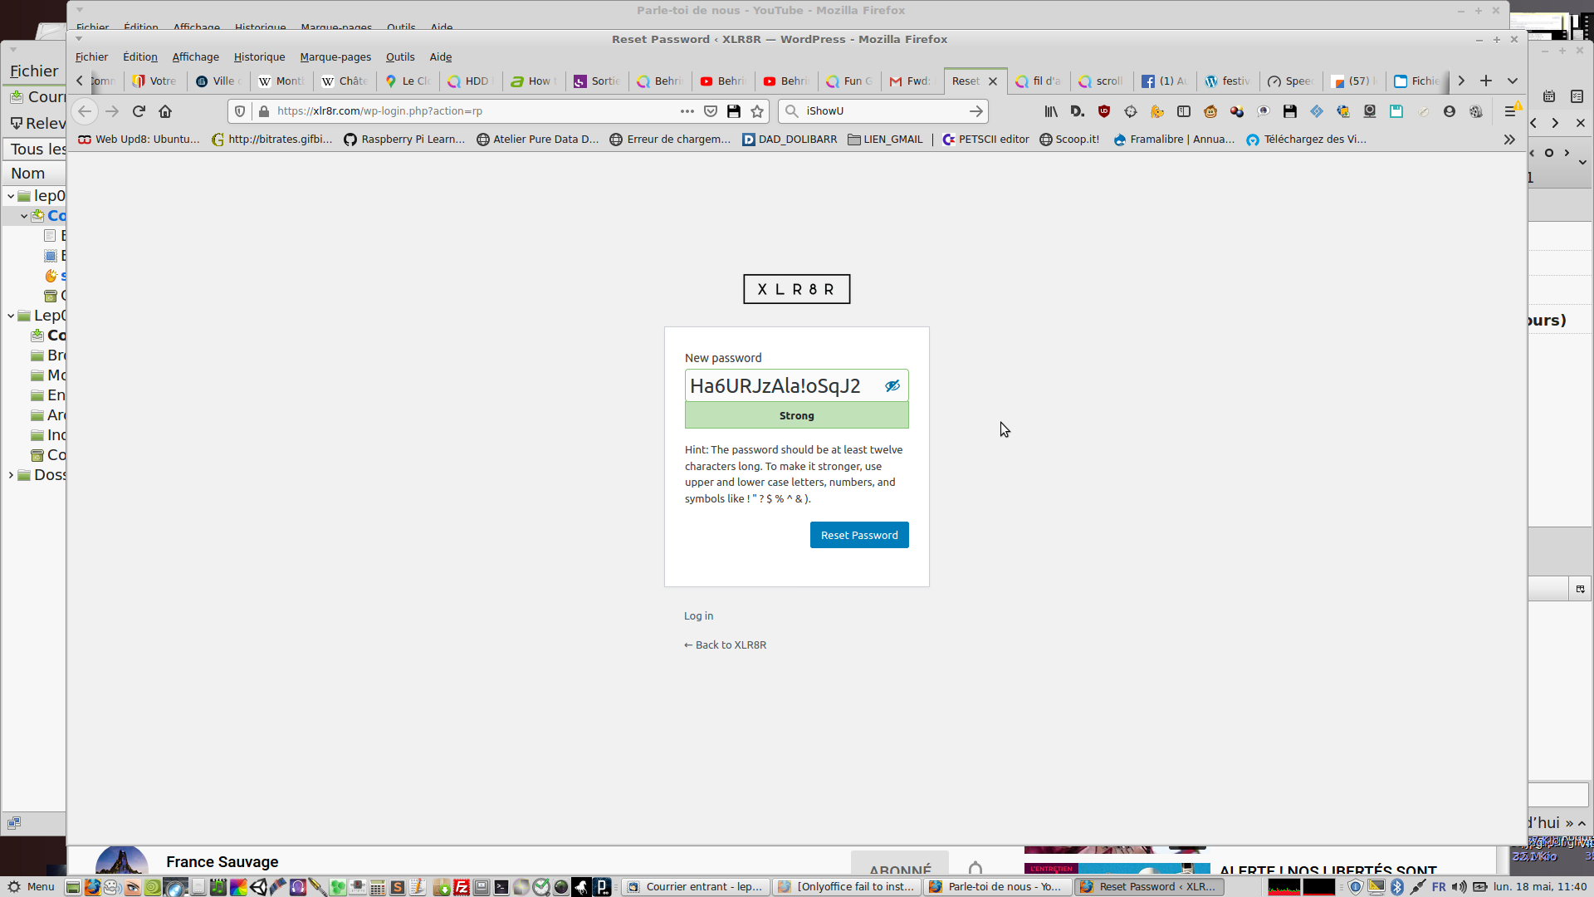Open the Marque-pages menu

coord(335,57)
